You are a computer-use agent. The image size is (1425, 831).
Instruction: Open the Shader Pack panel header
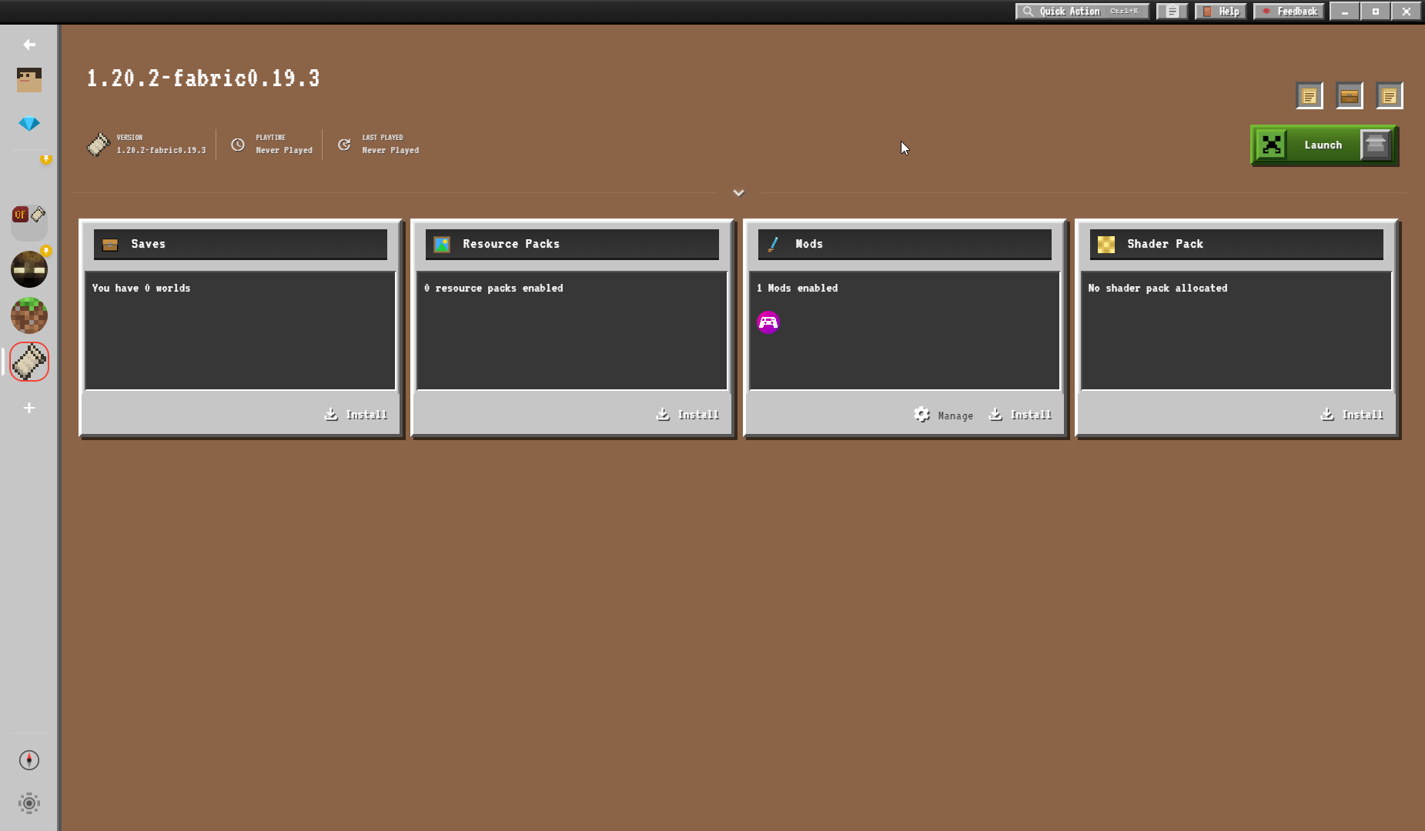coord(1236,244)
